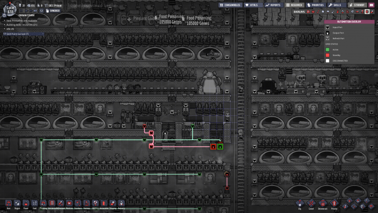Toggle the red alert diamond button

[x=41, y=11]
